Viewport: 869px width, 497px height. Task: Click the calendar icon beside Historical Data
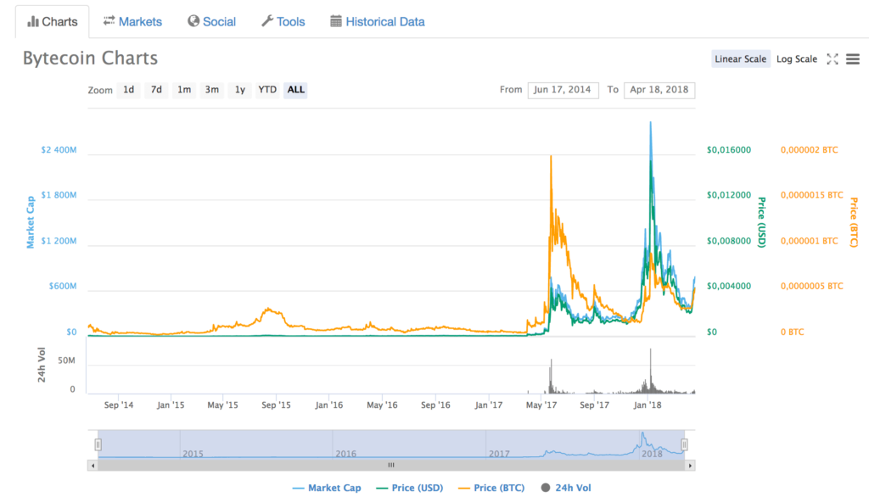pyautogui.click(x=336, y=21)
